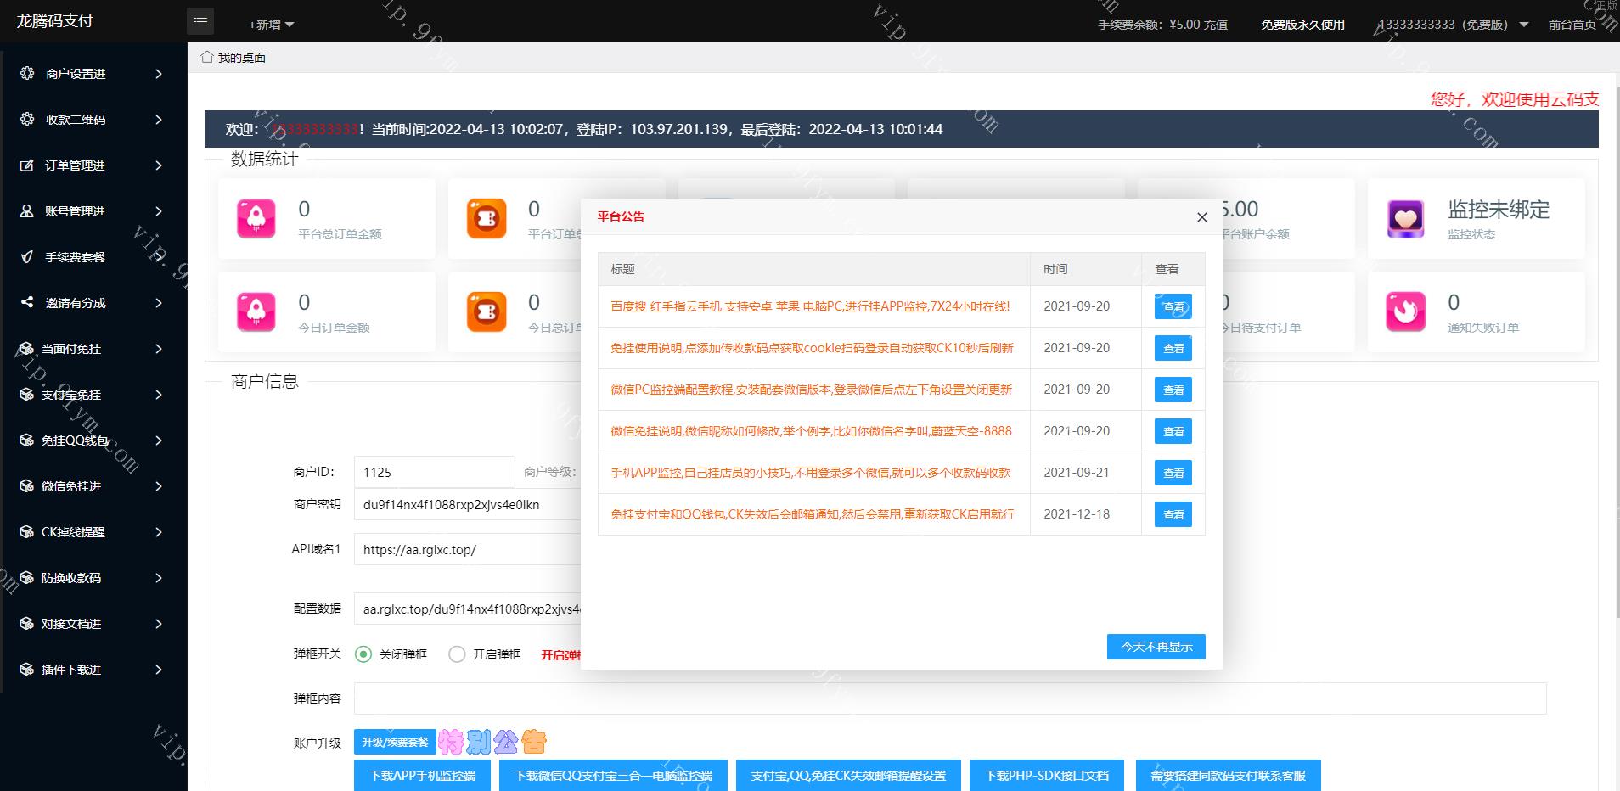Toggle the sidebar hamburger menu icon
Image resolution: width=1620 pixels, height=791 pixels.
coord(201,21)
